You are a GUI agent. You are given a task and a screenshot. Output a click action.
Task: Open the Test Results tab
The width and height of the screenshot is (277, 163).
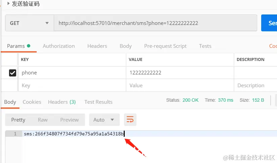click(98, 102)
